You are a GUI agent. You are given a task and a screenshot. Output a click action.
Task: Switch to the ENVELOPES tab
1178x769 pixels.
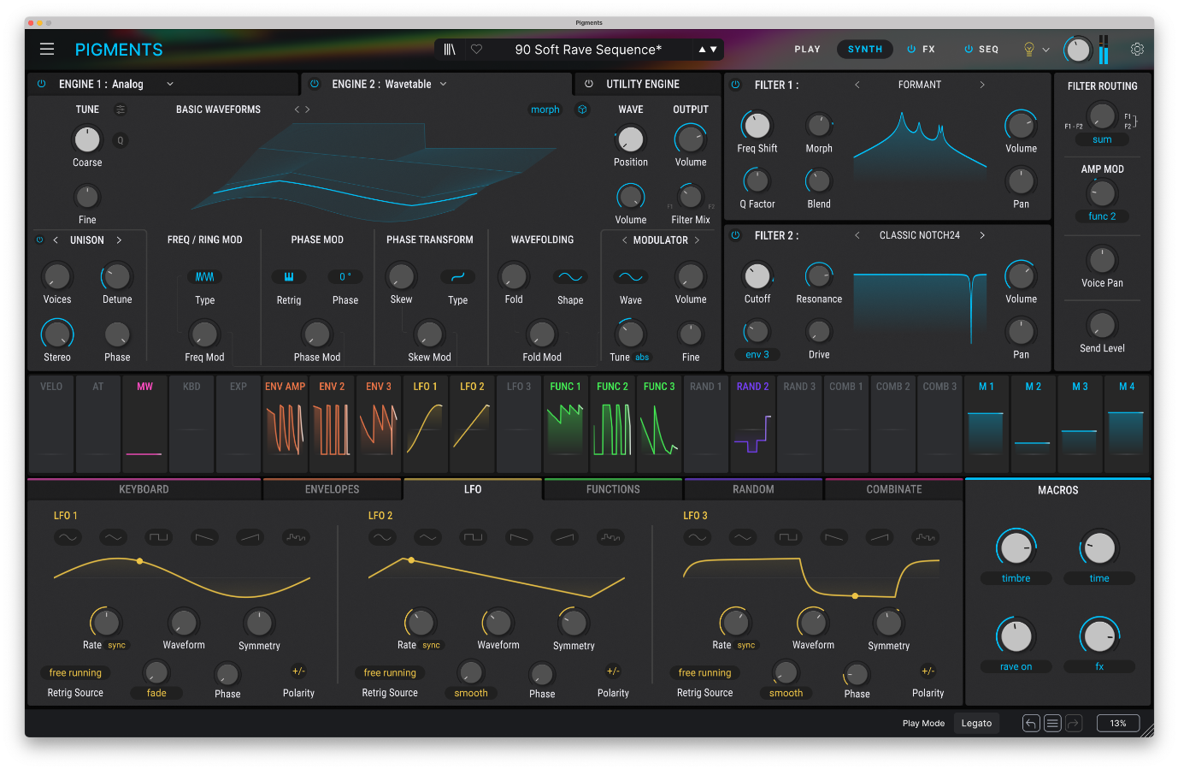pos(333,489)
